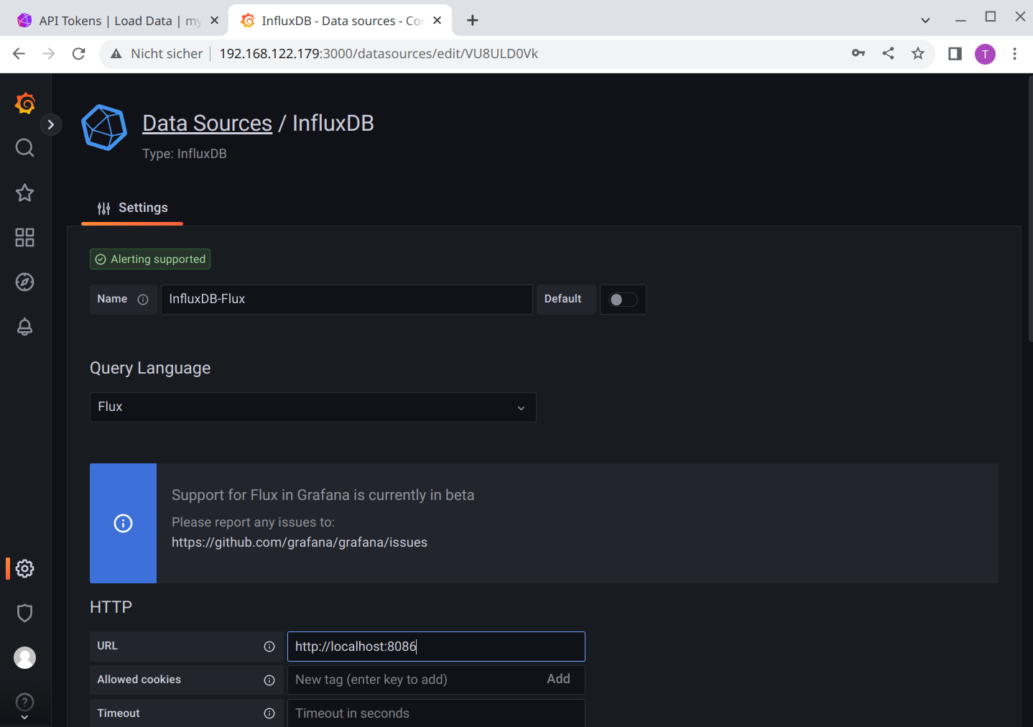
Task: Open the Alerting bell icon
Action: pos(25,326)
